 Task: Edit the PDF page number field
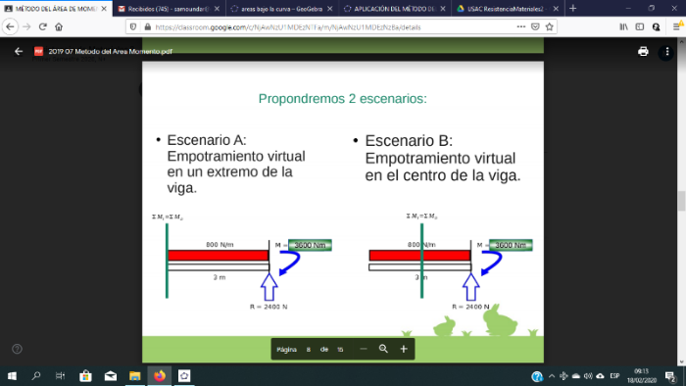(309, 350)
